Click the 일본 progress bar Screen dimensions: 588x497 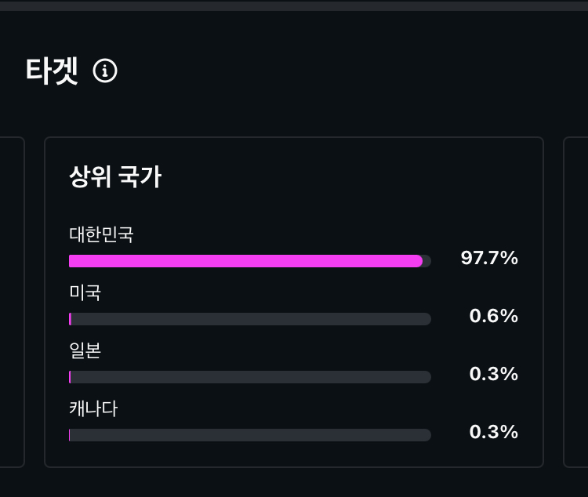tap(250, 377)
